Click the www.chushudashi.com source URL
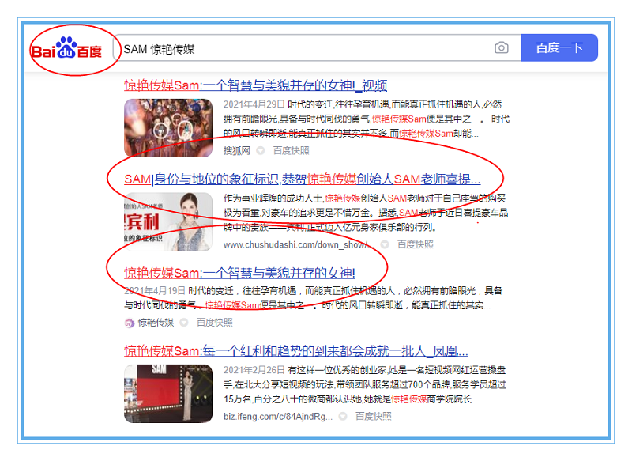 coord(299,244)
